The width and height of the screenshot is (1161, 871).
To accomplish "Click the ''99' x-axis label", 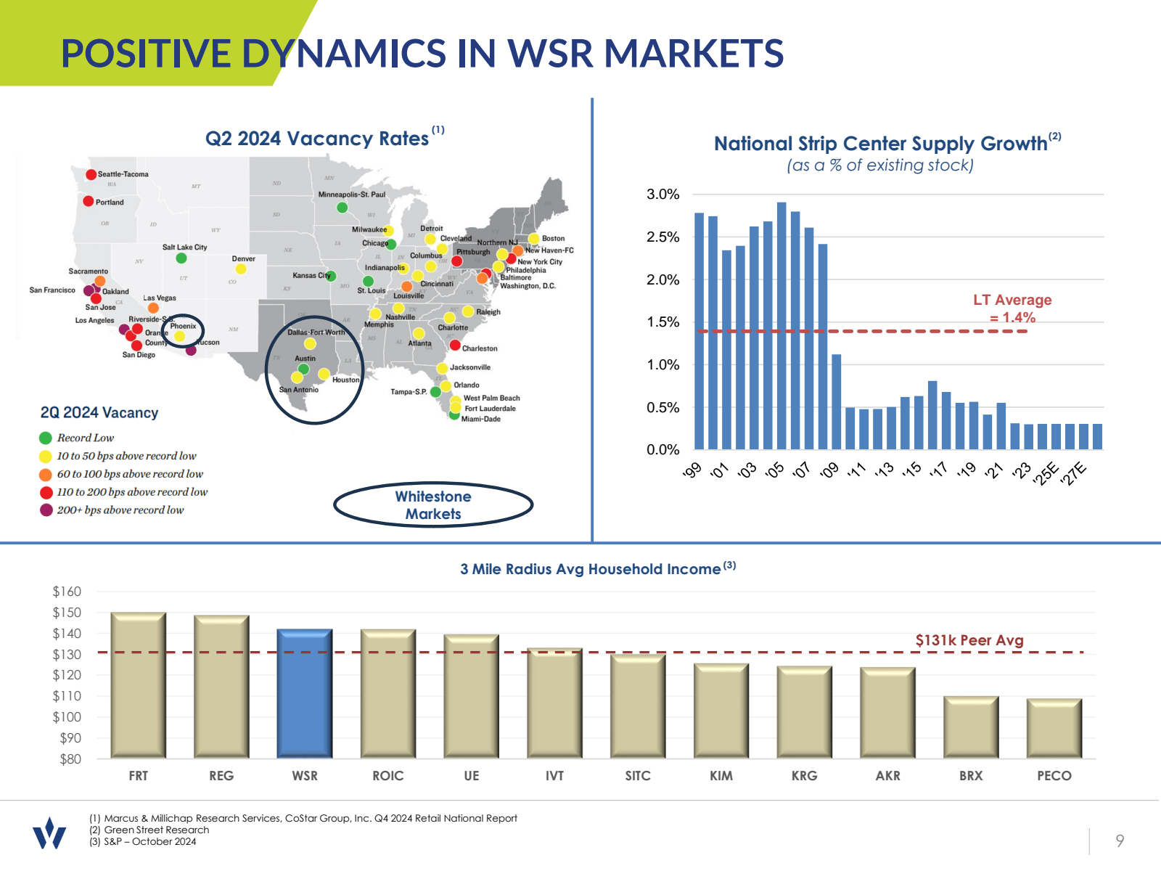I will click(x=693, y=470).
